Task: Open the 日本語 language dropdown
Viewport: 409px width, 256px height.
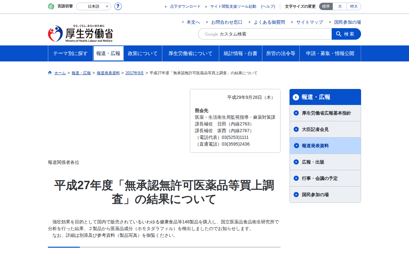Action: tap(94, 6)
